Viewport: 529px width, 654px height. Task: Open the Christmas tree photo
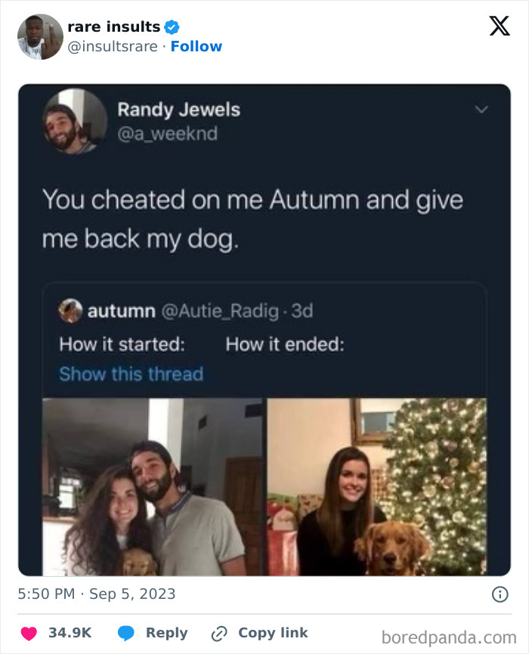coord(376,487)
